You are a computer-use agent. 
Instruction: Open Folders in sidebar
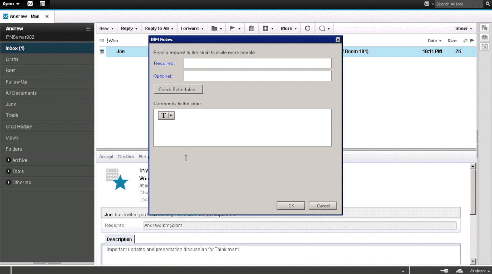pos(47,149)
